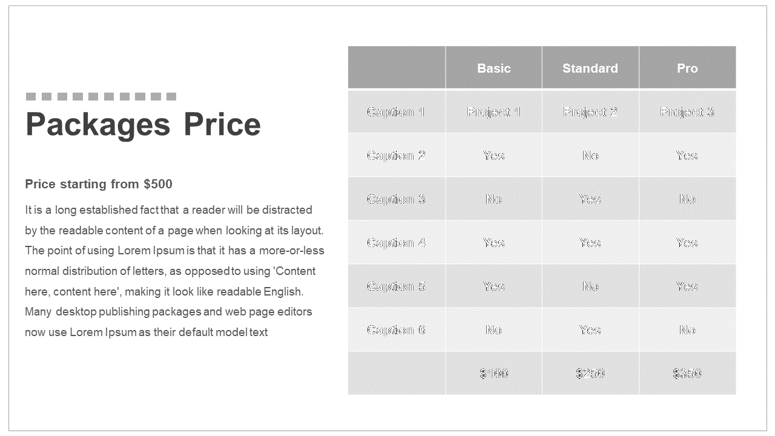The width and height of the screenshot is (775, 436).
Task: Select the Pro column header
Action: pos(687,68)
